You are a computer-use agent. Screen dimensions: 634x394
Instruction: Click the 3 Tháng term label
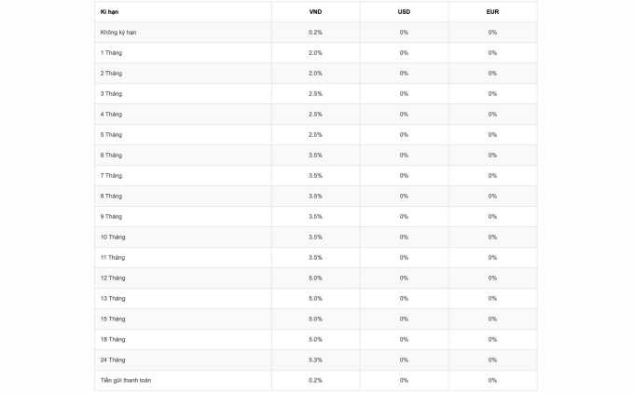(x=111, y=94)
